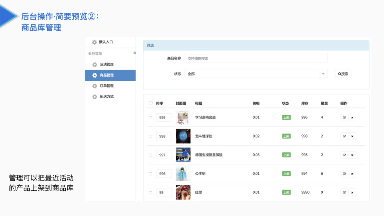This screenshot has width=384, height=216.
Task: Click the gear icon beside 默认入口
Action: 94,42
